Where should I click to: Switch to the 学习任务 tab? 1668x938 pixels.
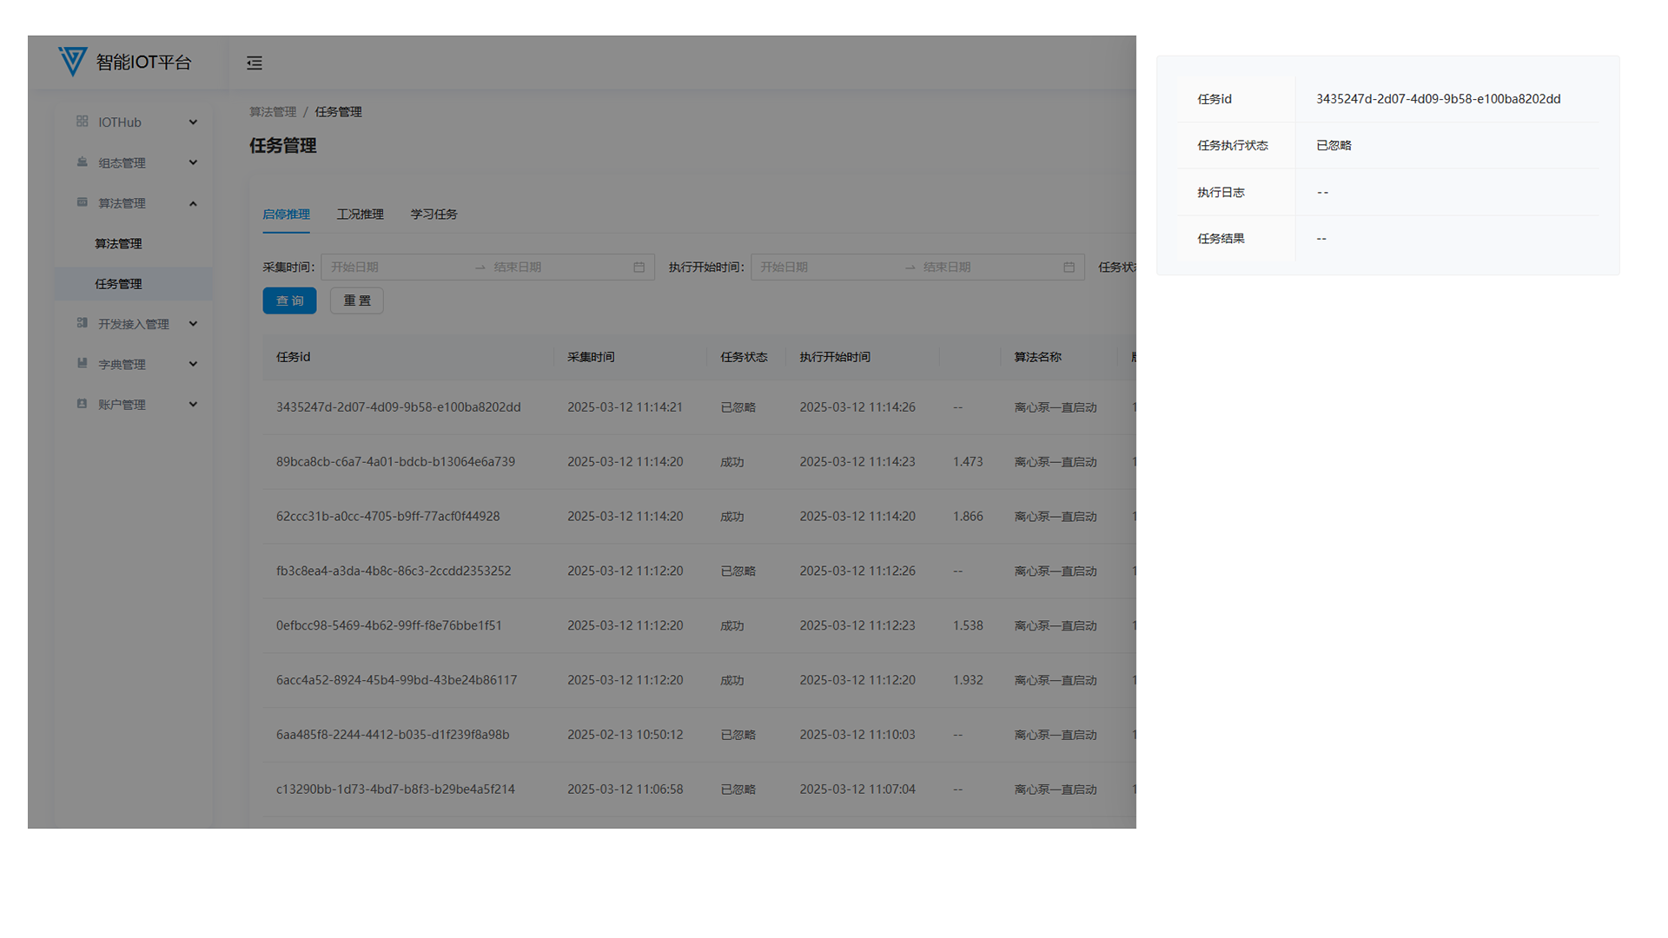pyautogui.click(x=434, y=215)
